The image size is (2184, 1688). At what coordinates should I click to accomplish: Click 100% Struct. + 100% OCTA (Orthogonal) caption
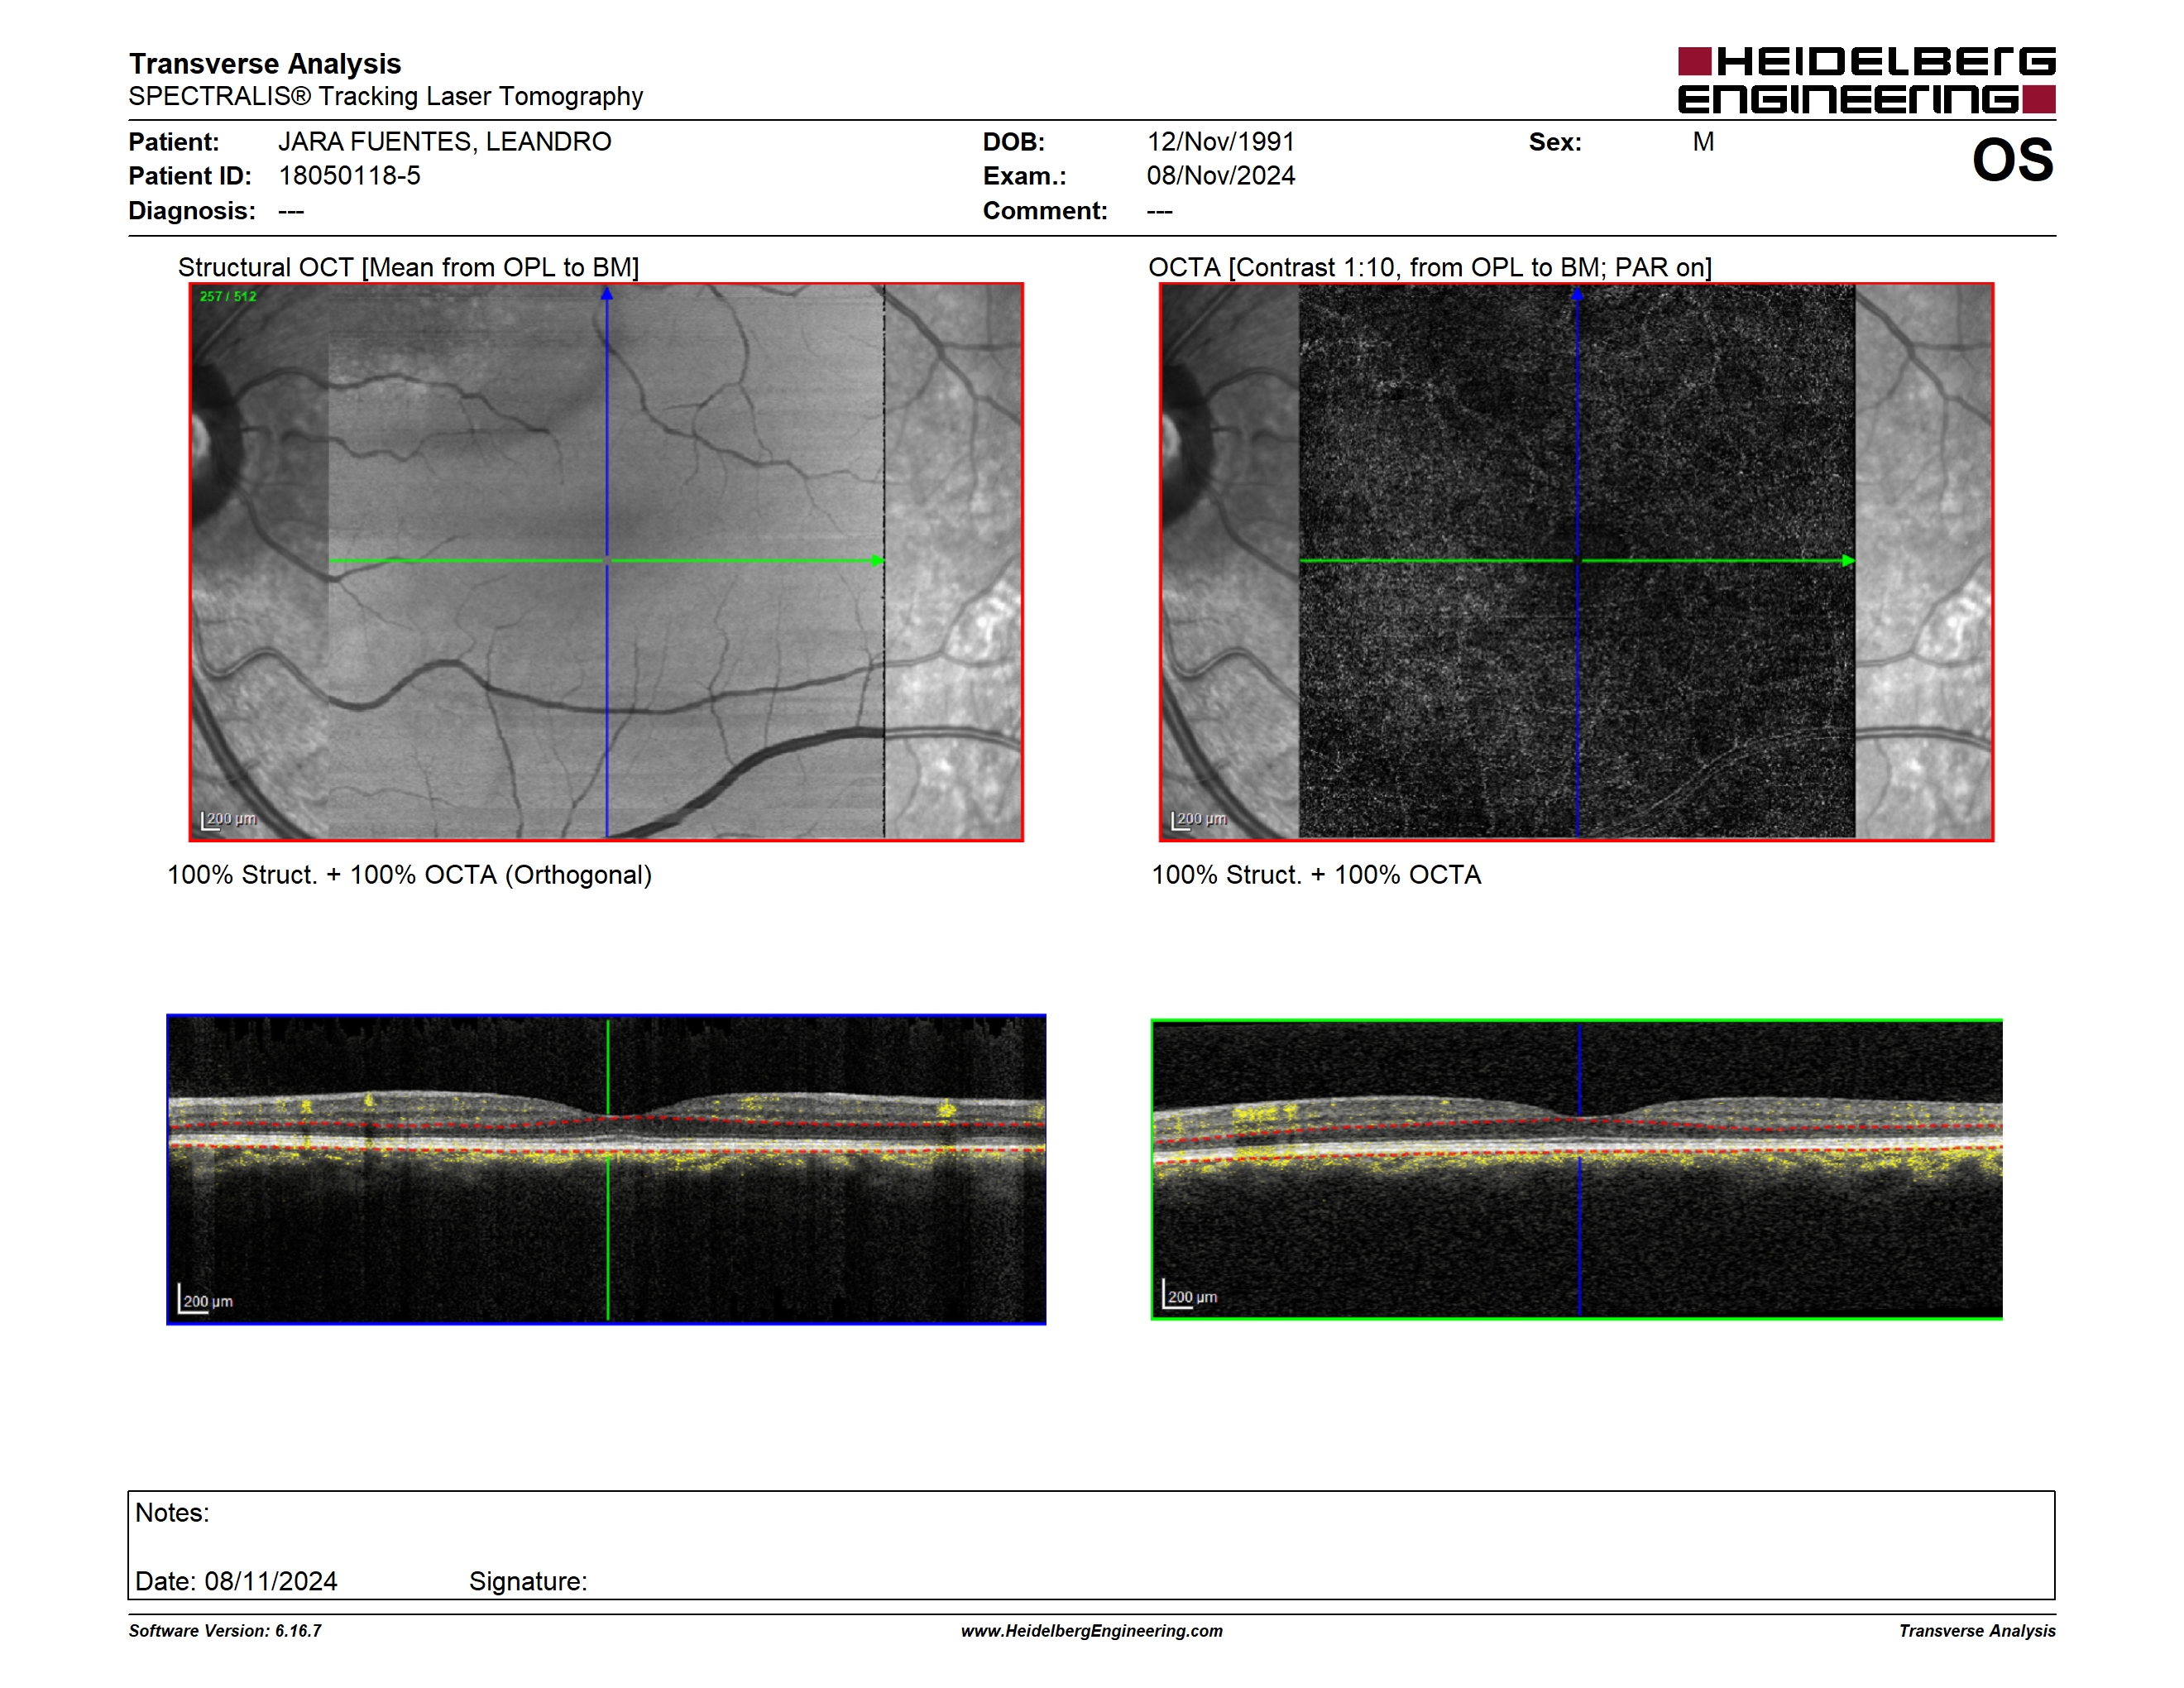409,875
